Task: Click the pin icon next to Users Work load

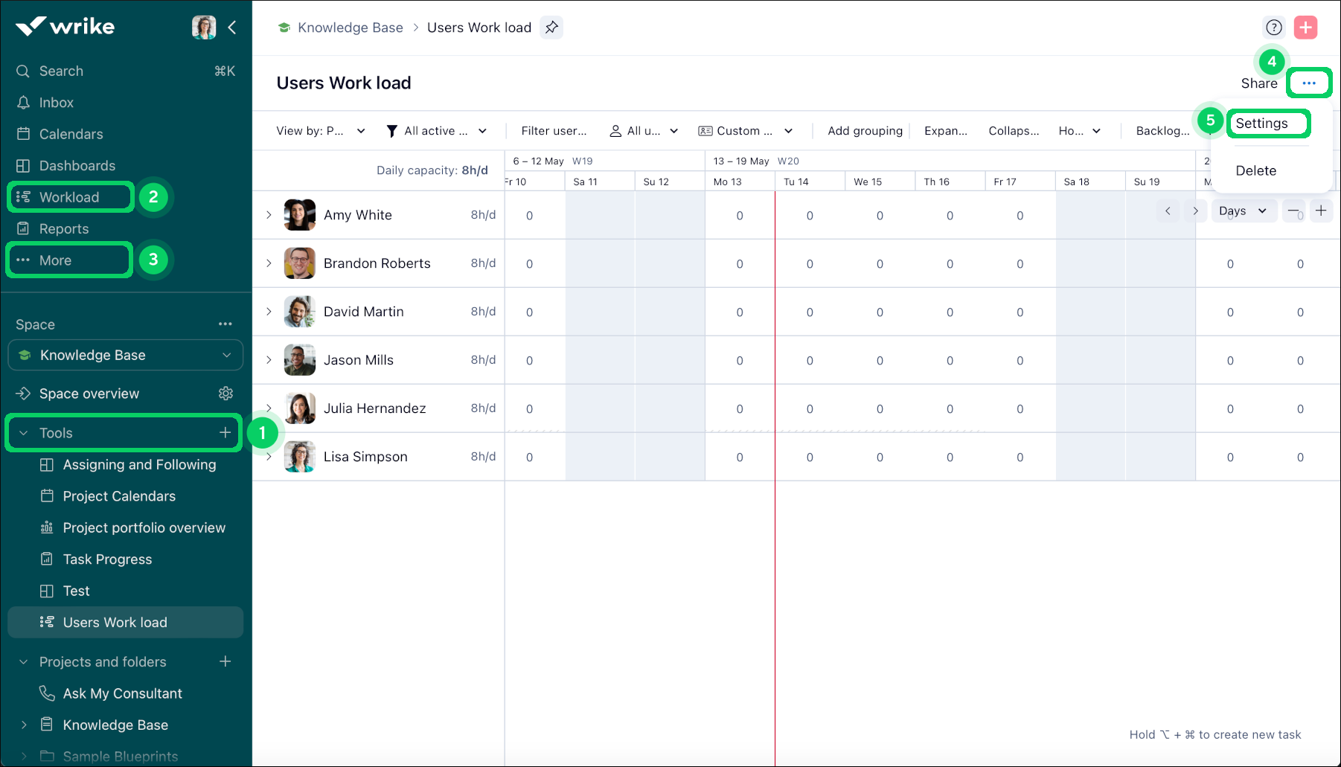Action: click(x=551, y=28)
